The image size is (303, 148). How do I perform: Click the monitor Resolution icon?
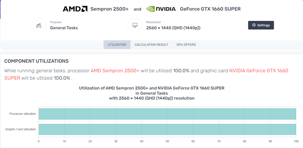tap(135, 25)
